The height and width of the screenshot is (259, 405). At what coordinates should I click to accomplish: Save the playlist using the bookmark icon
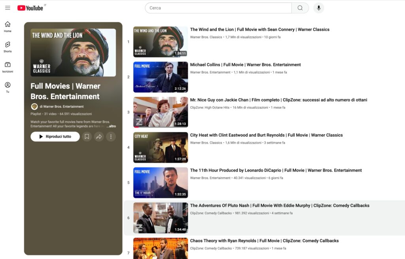[87, 136]
